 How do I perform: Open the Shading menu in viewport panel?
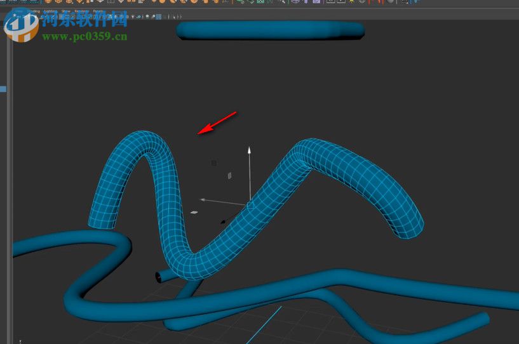point(34,11)
